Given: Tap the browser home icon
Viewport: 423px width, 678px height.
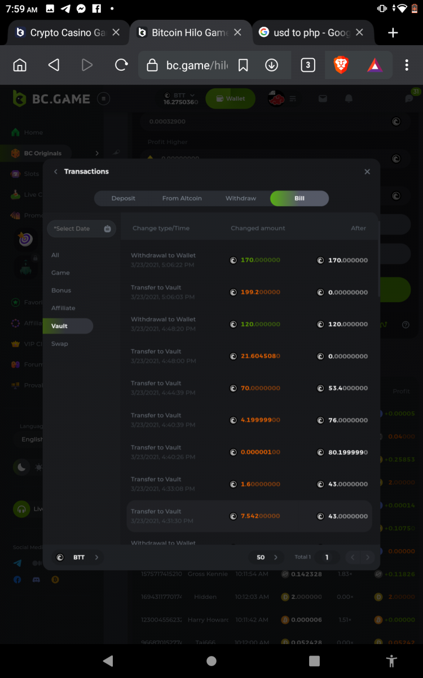Looking at the screenshot, I should (x=20, y=66).
